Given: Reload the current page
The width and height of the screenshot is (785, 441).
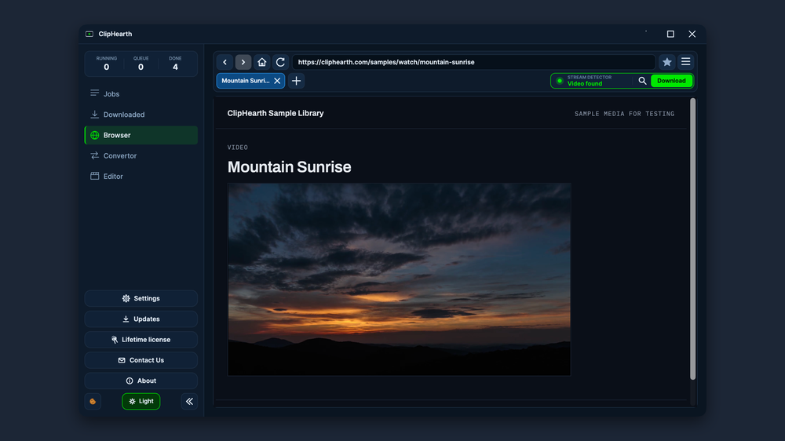Looking at the screenshot, I should pyautogui.click(x=280, y=62).
